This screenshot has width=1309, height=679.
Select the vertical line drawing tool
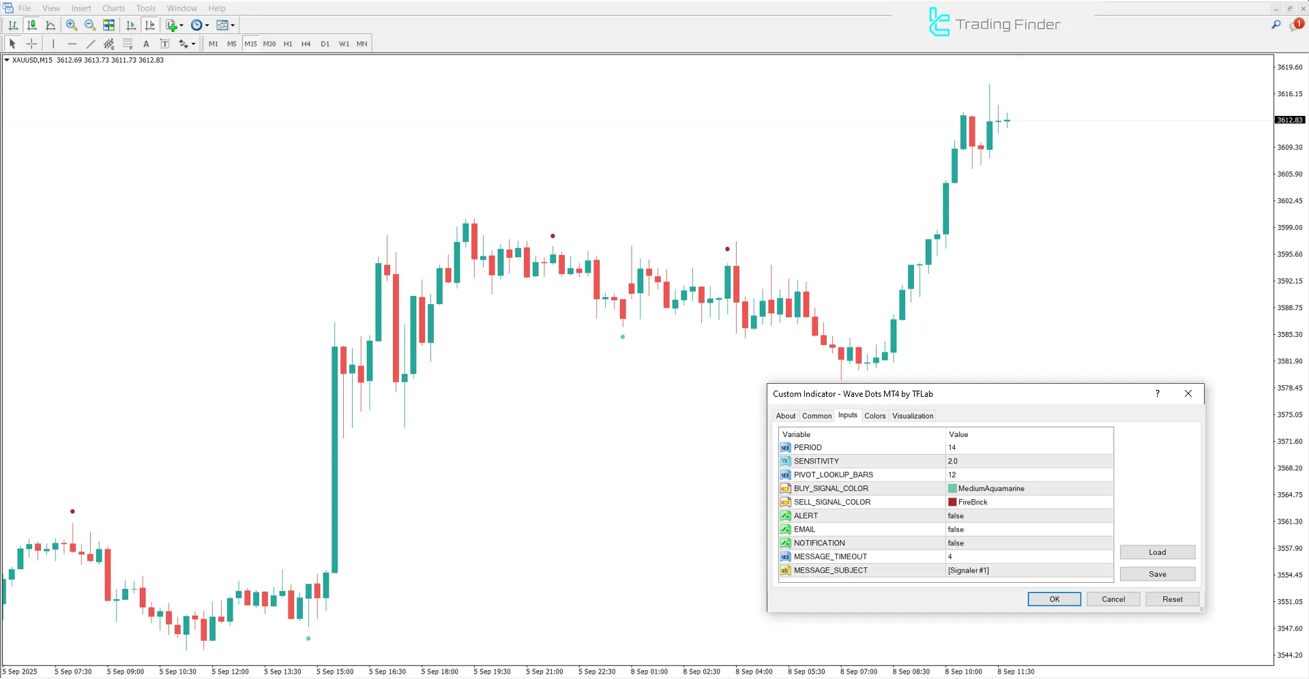[53, 44]
